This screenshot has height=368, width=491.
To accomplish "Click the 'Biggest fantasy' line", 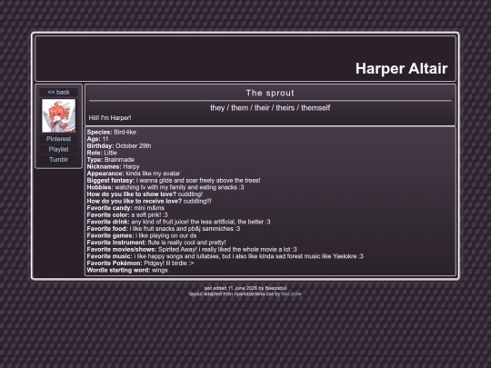I will [x=174, y=181].
